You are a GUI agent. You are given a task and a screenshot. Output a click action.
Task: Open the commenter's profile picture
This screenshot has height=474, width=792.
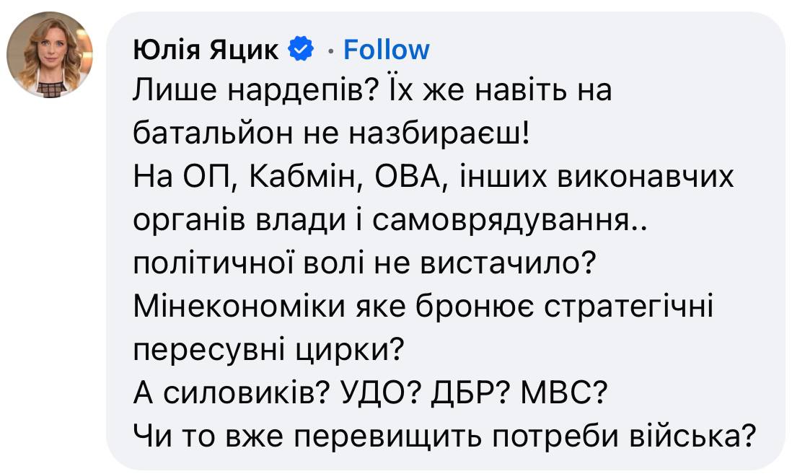[x=50, y=54]
